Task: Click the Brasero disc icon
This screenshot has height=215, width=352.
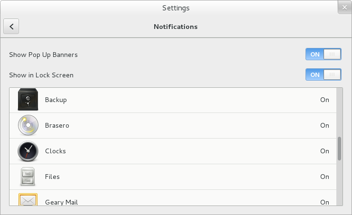Action: coord(28,126)
